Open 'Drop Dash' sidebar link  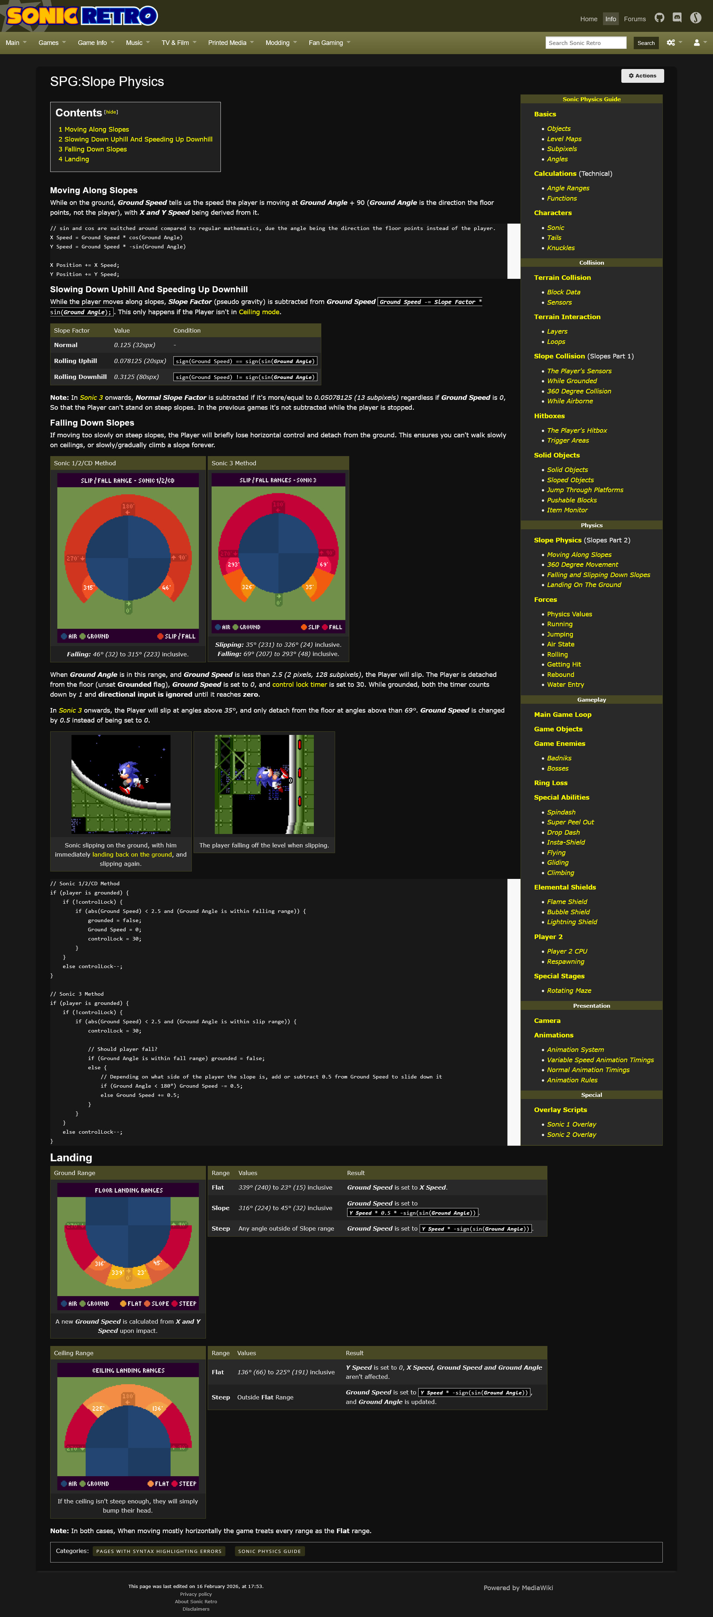coord(563,832)
